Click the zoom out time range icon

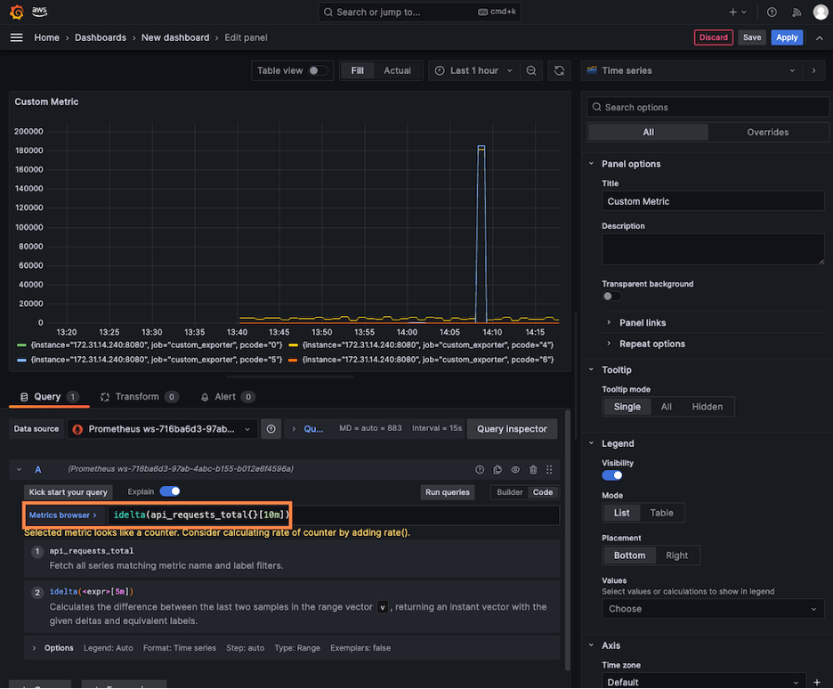click(531, 70)
